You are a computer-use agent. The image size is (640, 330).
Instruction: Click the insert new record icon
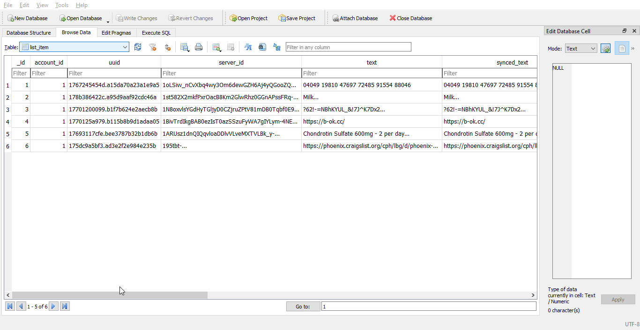[x=216, y=47]
